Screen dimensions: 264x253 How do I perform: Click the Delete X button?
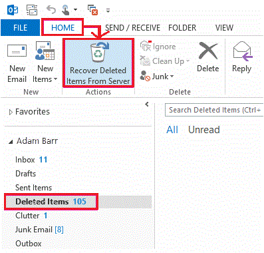click(208, 57)
